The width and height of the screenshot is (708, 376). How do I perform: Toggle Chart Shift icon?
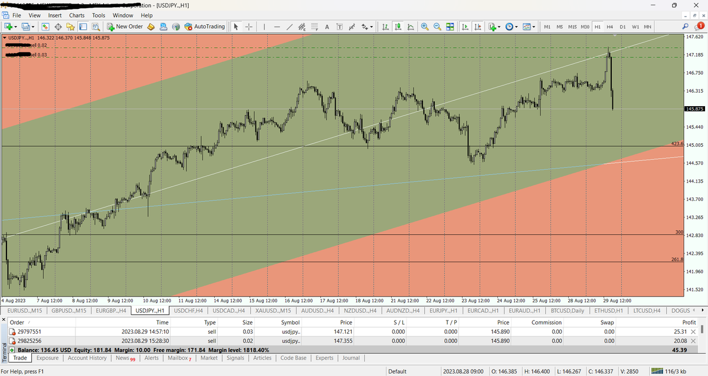point(478,27)
